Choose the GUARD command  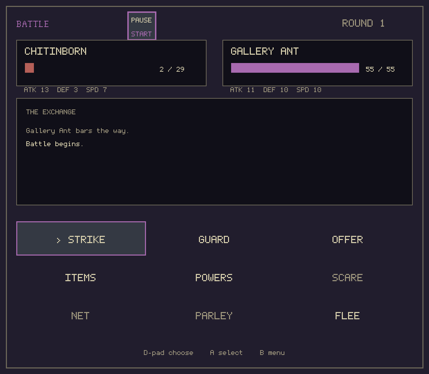pos(214,240)
